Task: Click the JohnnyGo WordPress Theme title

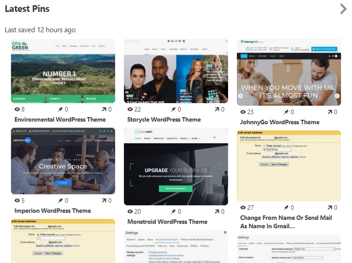Action: tap(280, 122)
